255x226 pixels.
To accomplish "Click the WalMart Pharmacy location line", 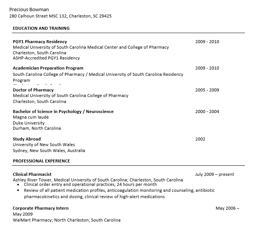I will click(x=67, y=220).
